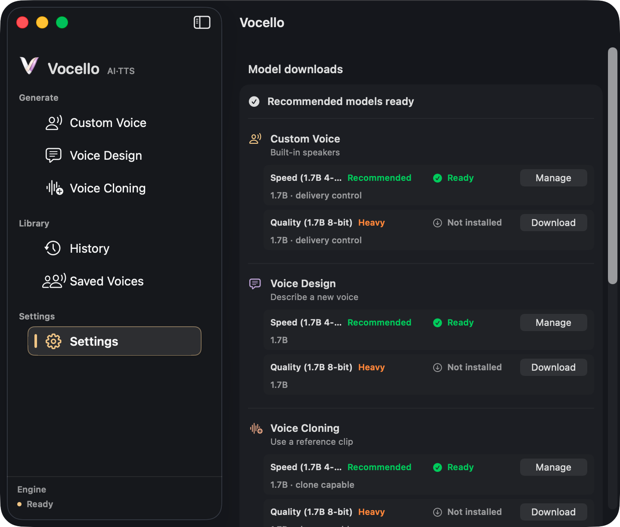Click the Heavy tag under Voice Design
The image size is (620, 527).
(x=372, y=367)
